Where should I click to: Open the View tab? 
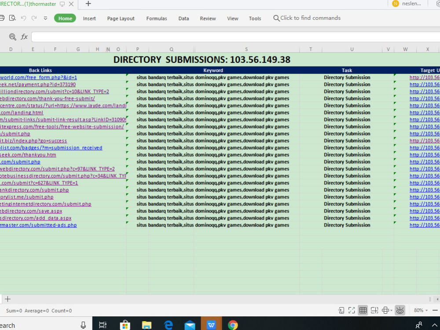233,18
